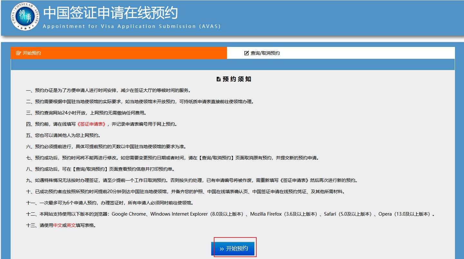The image size is (464, 259).
Task: Click the red 中文 text in rule thirteen
Action: [x=58, y=225]
